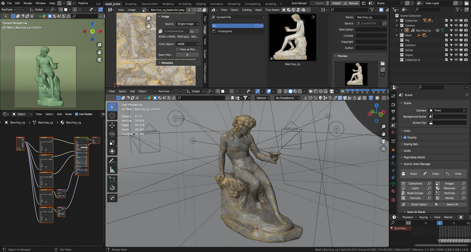Viewport: 471px width, 252px height.
Task: Expand the Keying Sets panel
Action: pos(434,144)
